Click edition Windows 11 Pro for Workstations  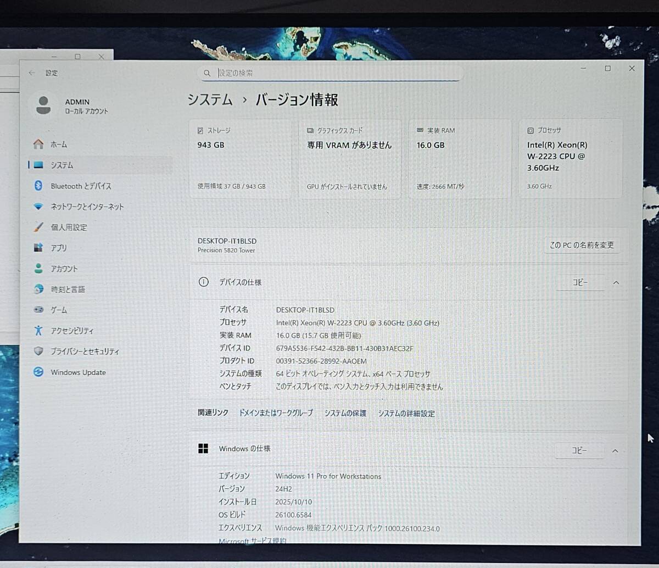(x=328, y=476)
